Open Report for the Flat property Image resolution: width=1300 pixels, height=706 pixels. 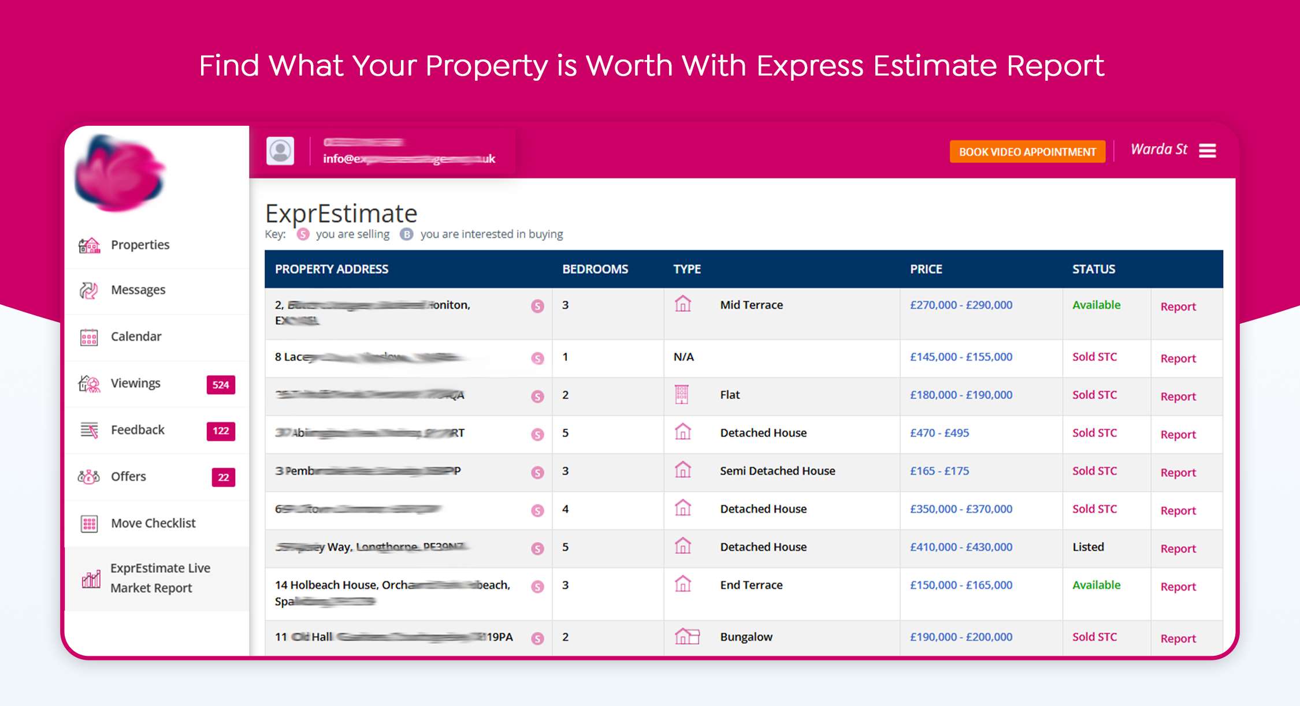pyautogui.click(x=1178, y=397)
